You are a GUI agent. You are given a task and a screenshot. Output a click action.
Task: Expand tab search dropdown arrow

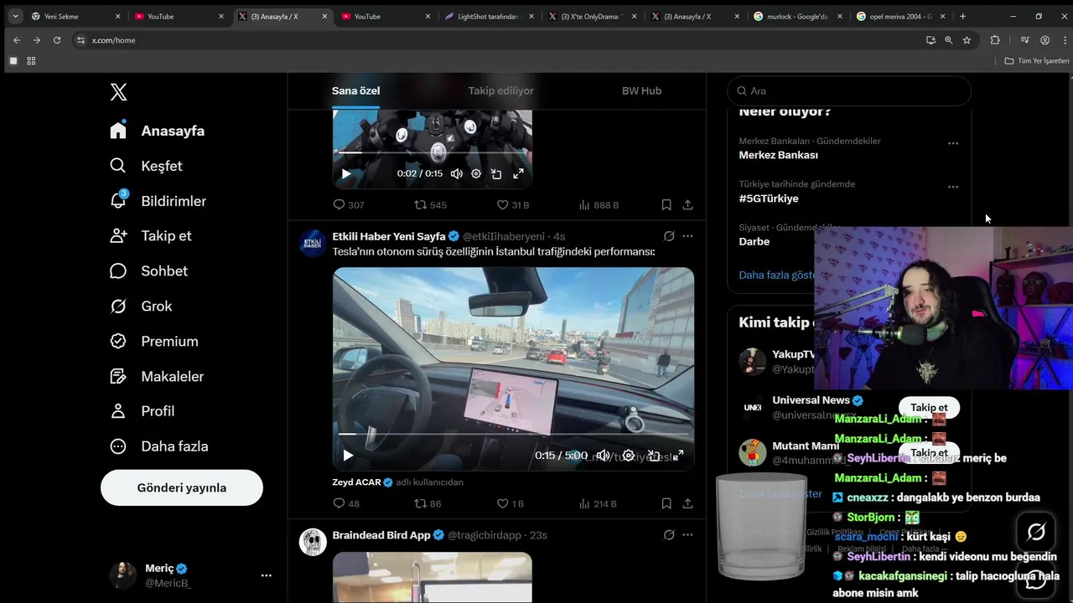pyautogui.click(x=15, y=16)
